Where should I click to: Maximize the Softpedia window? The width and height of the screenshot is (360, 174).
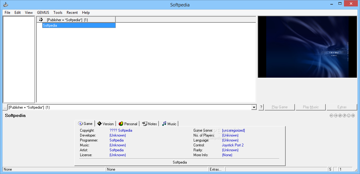(340, 4)
